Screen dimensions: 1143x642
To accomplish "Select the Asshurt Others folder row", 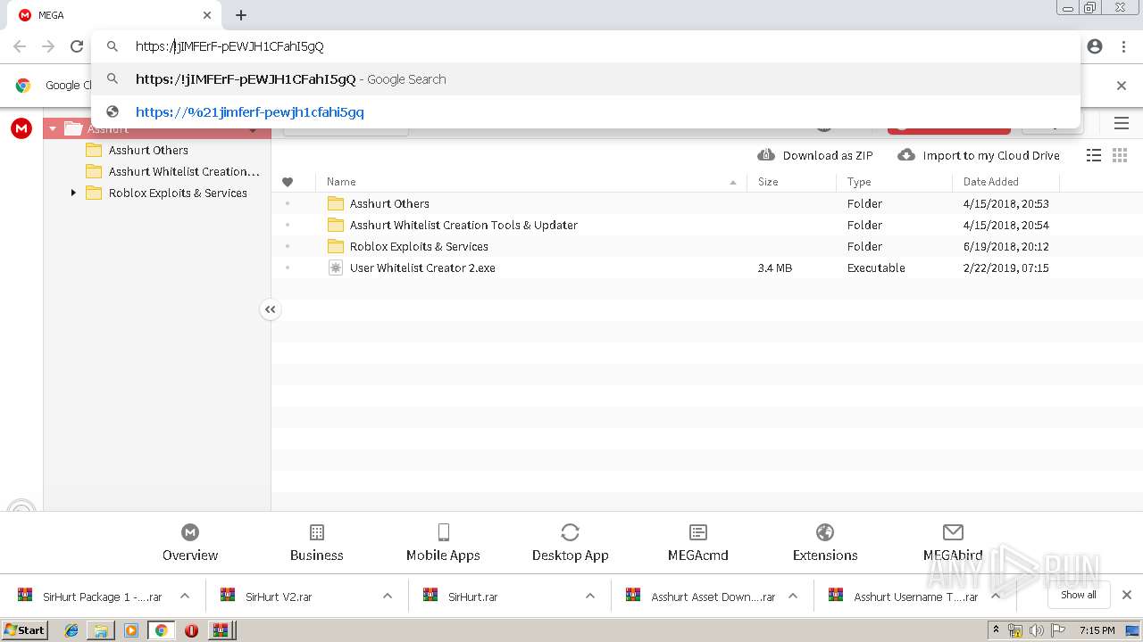I will coord(707,203).
